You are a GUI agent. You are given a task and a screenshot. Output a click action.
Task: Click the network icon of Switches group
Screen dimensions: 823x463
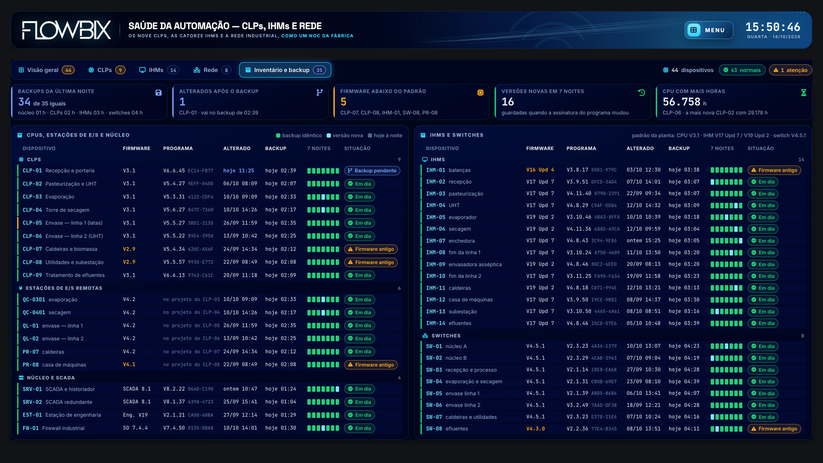click(425, 336)
